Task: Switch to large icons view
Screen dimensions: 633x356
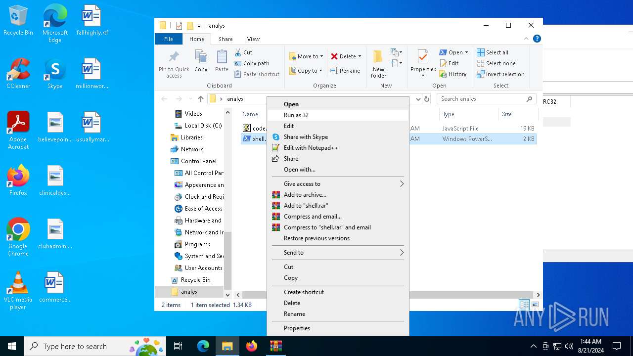Action: pos(535,305)
